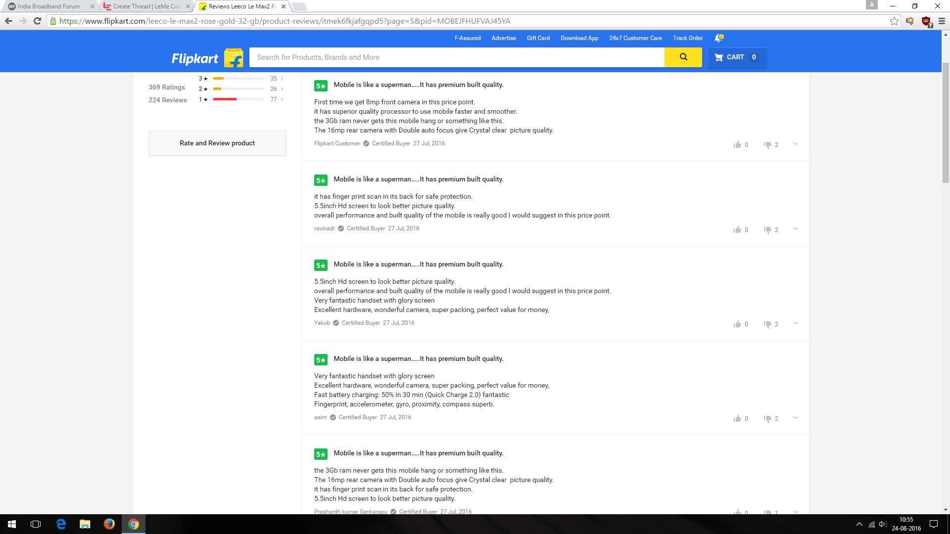Open Task View on the taskbar
950x534 pixels.
[36, 524]
